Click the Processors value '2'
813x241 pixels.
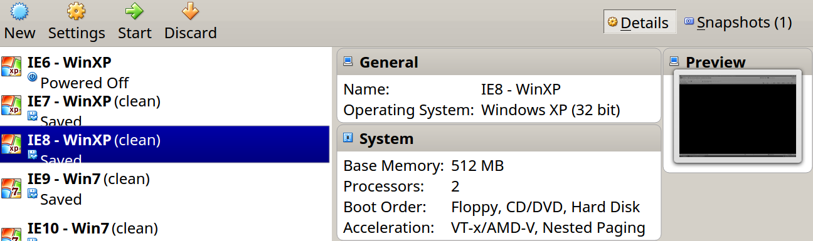455,187
